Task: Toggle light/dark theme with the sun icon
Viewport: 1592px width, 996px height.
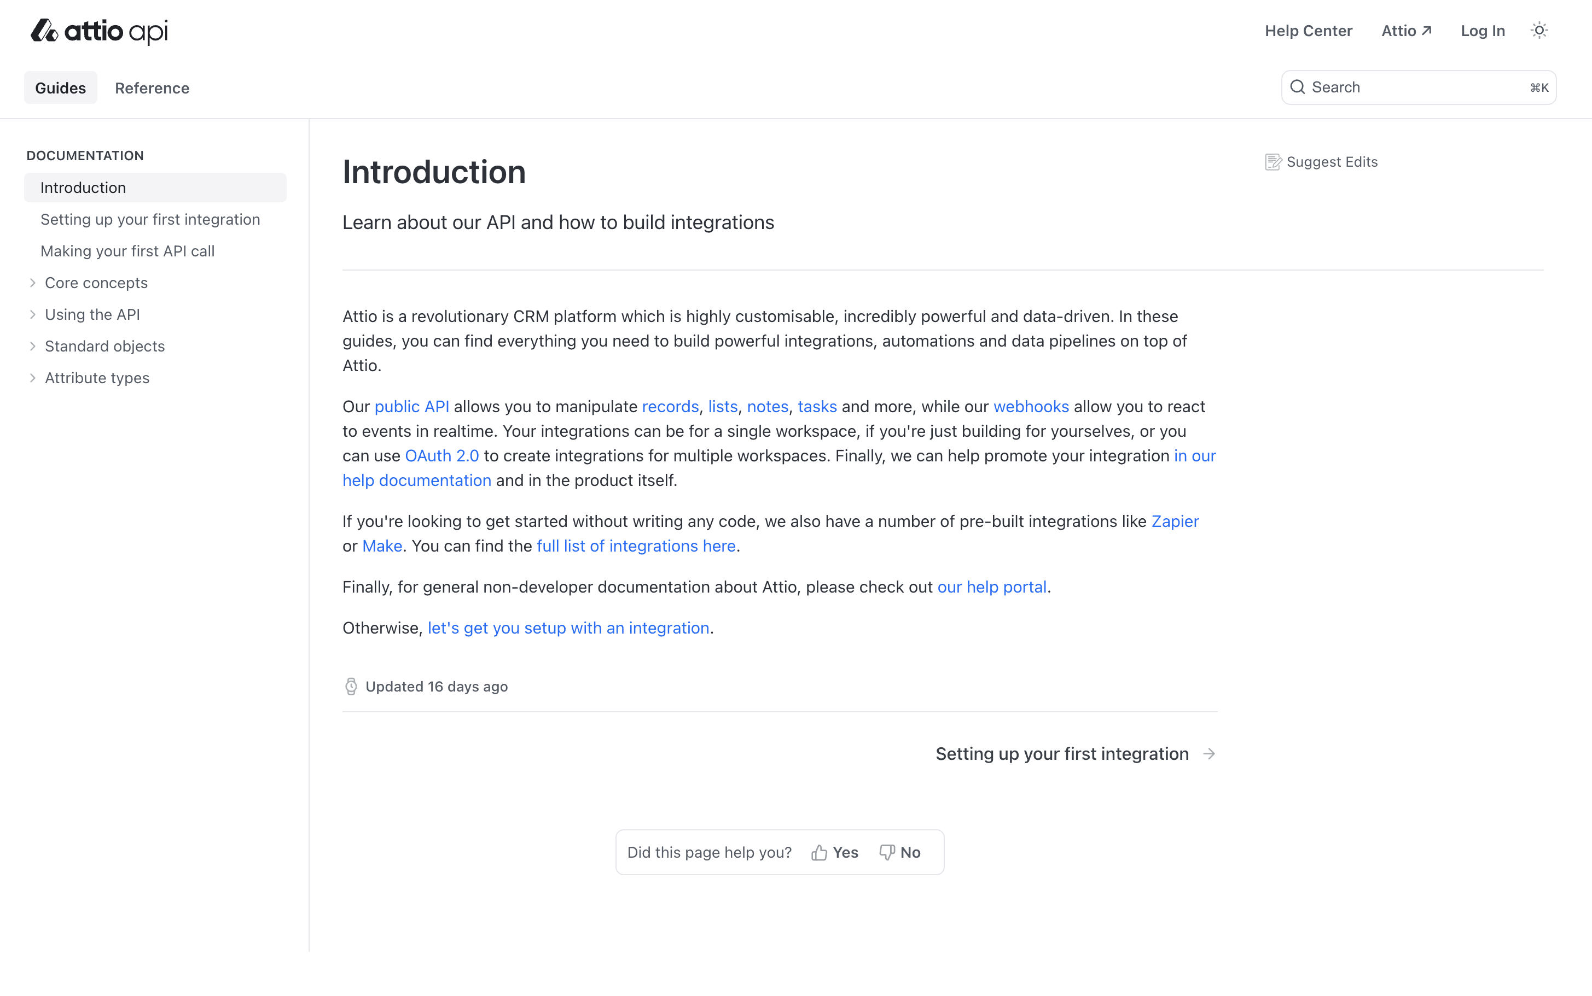Action: (1538, 30)
